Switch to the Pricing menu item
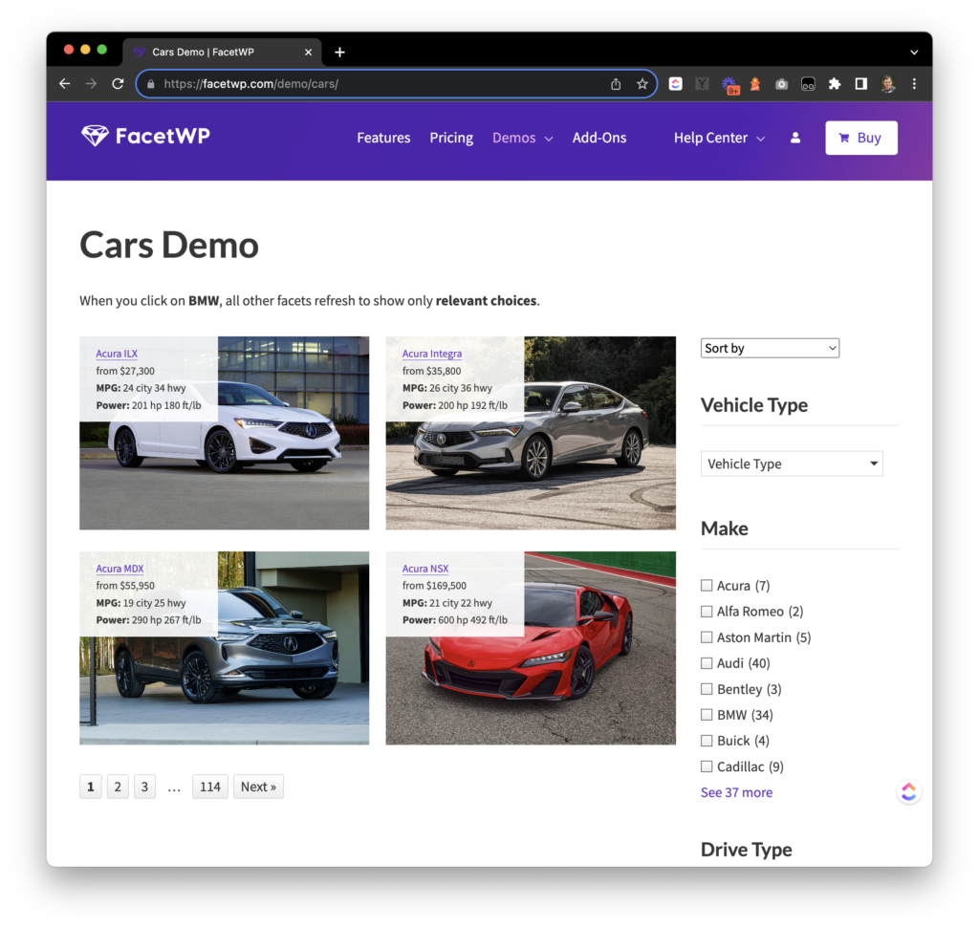Viewport: 979px width, 928px height. point(451,138)
